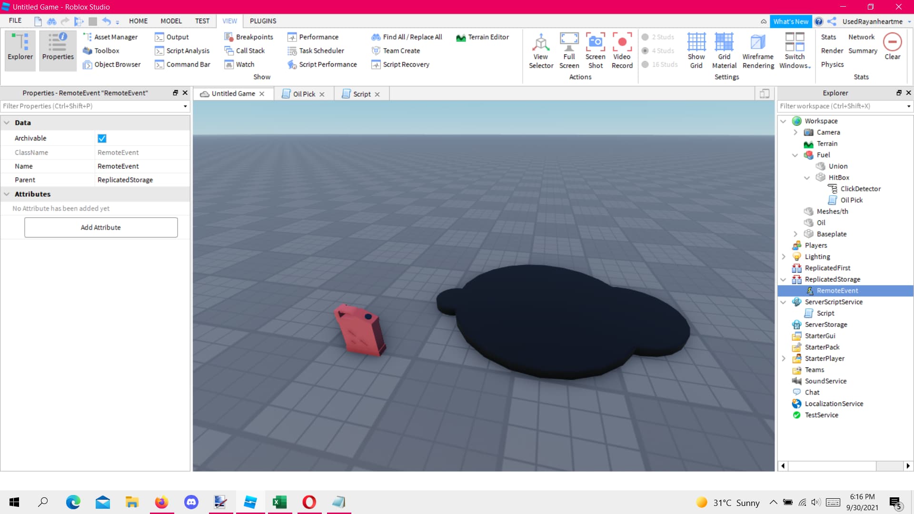Open Discord from the taskbar
The height and width of the screenshot is (514, 914).
point(191,502)
